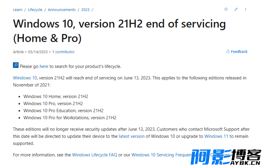This screenshot has height=168, width=268.
Task: Navigate to Announcements breadcrumb
Action: coord(62,10)
